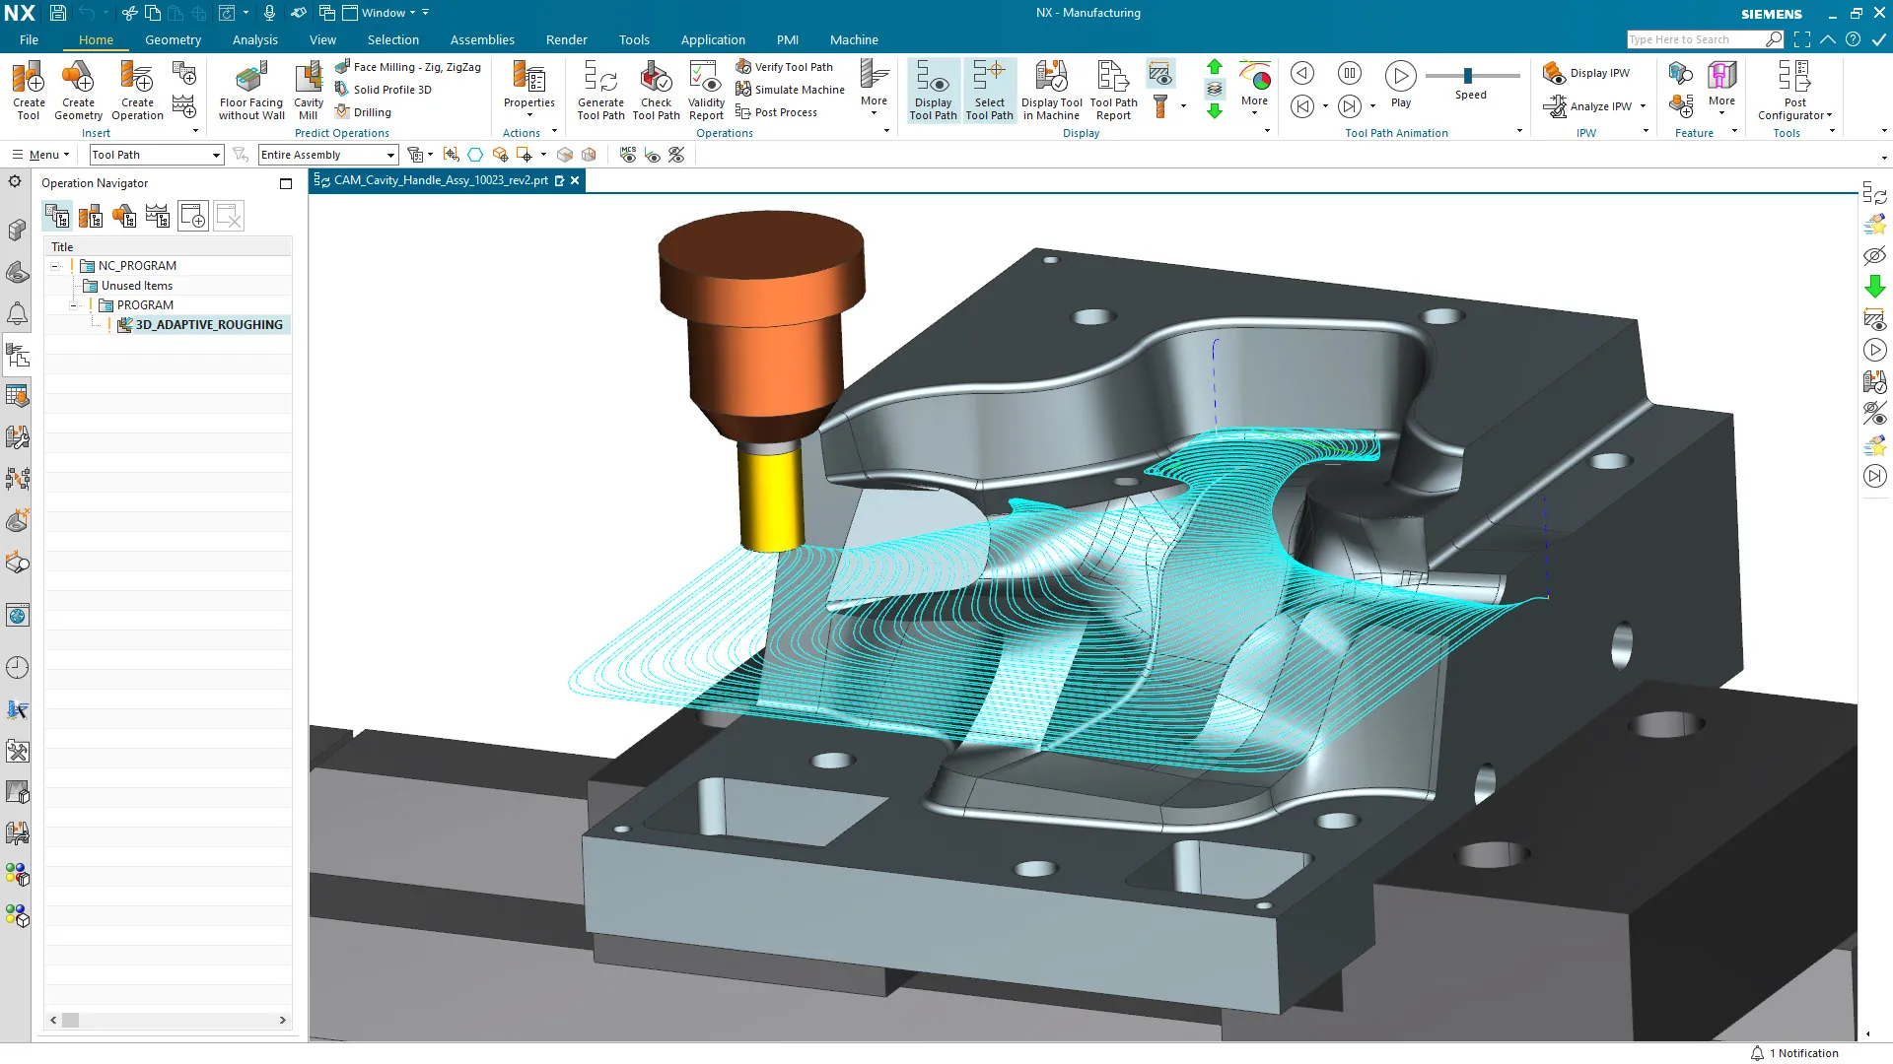Click the Simulate Machine icon
The height and width of the screenshot is (1064, 1893).
click(743, 90)
